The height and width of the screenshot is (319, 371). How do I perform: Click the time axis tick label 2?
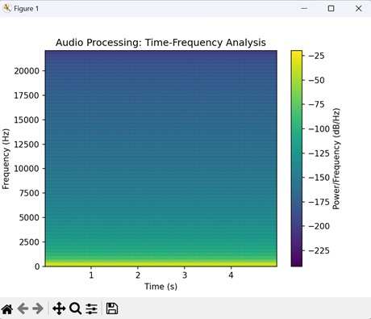point(138,275)
